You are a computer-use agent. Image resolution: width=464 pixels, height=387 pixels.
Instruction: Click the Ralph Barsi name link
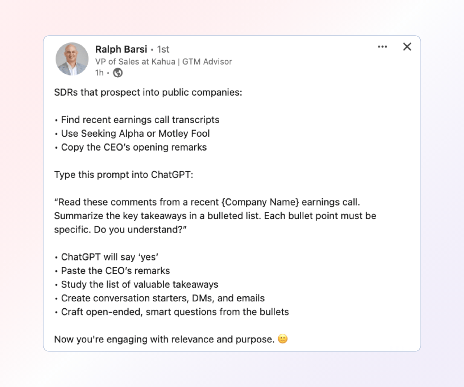click(x=121, y=49)
